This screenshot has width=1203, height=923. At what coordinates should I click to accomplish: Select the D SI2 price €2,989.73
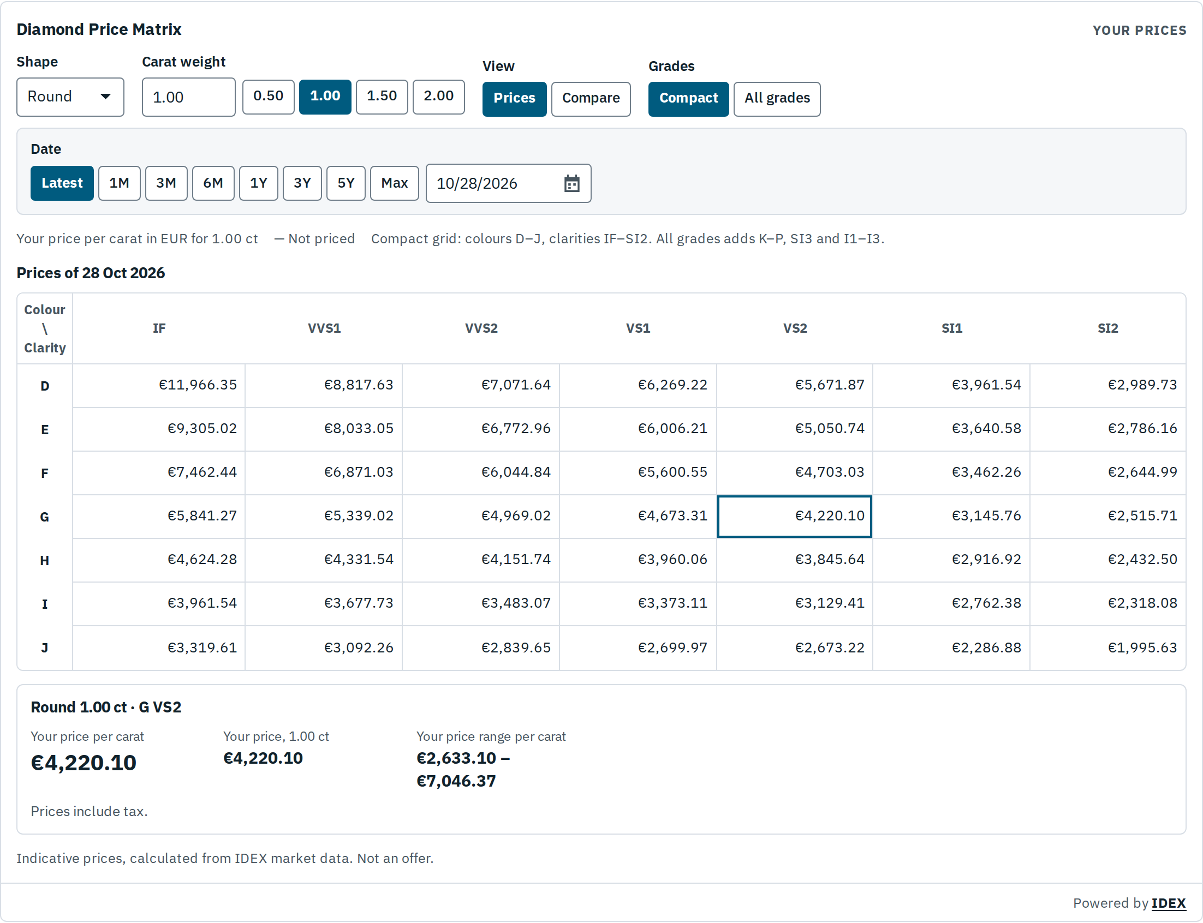click(1108, 385)
